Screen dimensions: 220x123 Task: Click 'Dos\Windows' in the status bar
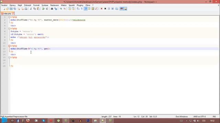coord(182,117)
